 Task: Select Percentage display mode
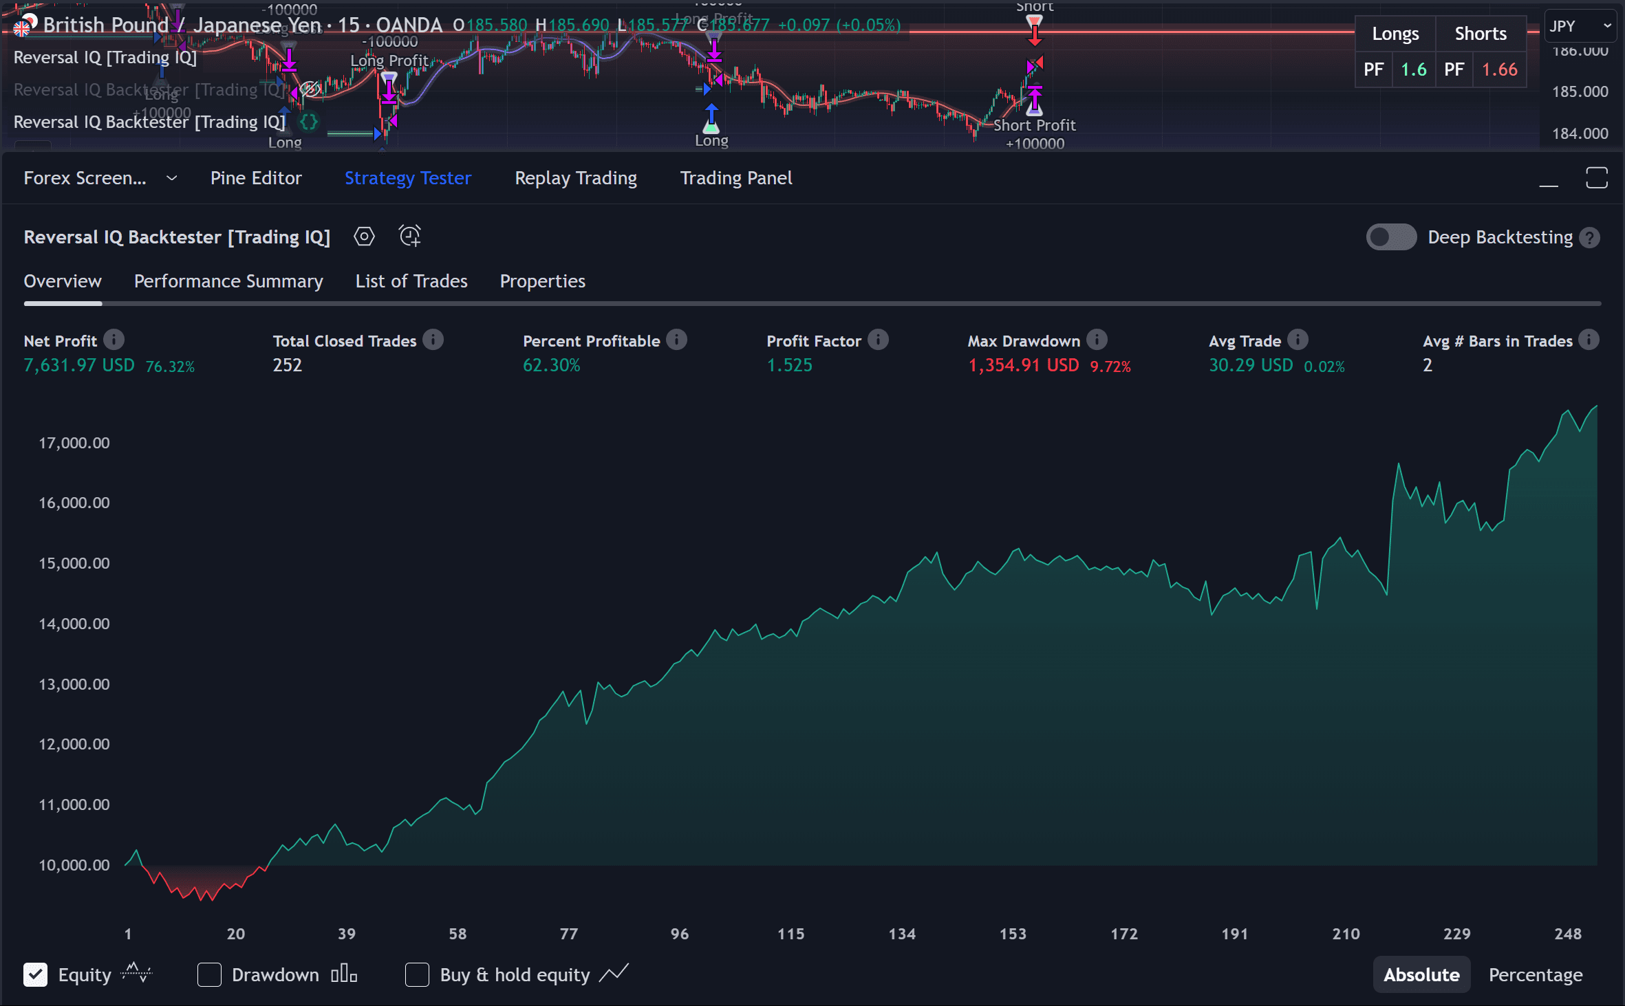[1536, 974]
